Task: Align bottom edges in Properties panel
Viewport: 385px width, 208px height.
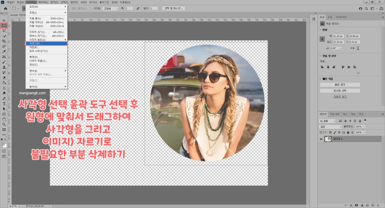Action: [355, 67]
